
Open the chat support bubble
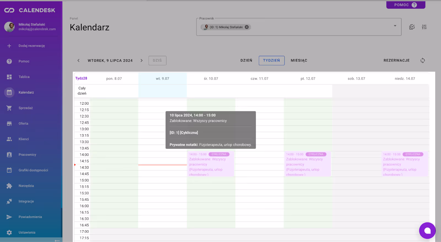pyautogui.click(x=427, y=230)
